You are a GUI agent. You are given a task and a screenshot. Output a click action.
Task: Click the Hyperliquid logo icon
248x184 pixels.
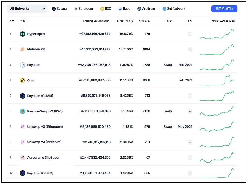coord(22,34)
